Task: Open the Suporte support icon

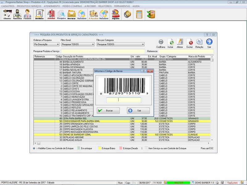Action: 115,14
